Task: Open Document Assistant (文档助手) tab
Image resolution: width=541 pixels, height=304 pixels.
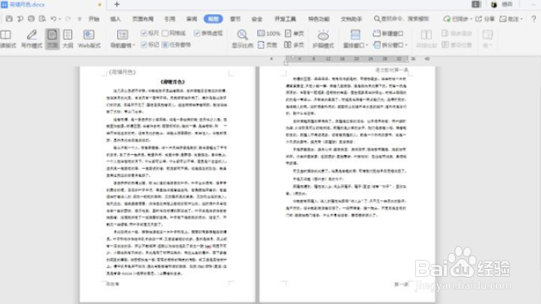Action: [351, 19]
